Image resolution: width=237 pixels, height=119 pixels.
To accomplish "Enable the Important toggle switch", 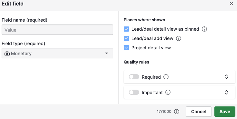I will pos(134,92).
